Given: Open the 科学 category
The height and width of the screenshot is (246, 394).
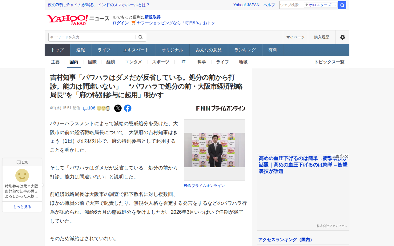Looking at the screenshot, I should (x=202, y=62).
